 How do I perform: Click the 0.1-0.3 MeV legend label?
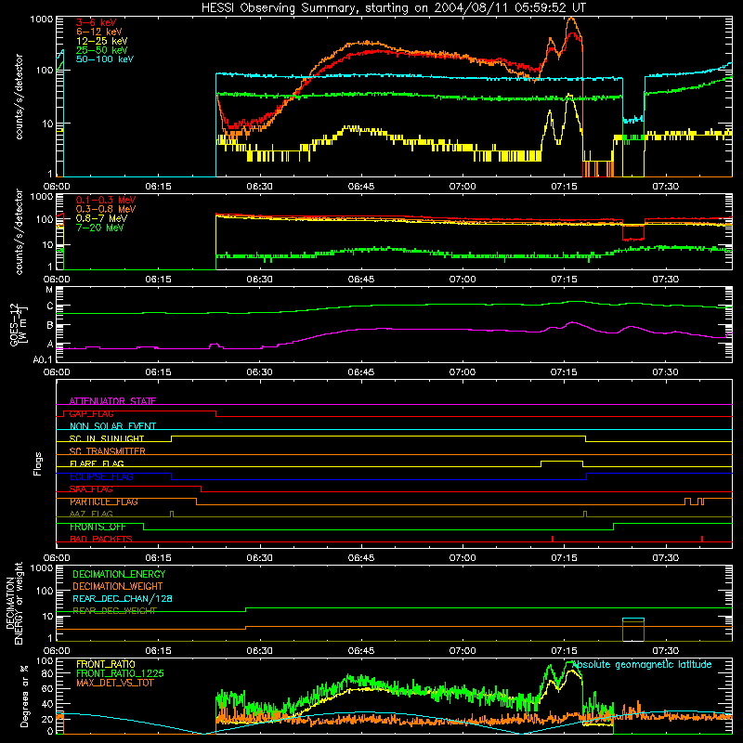106,200
